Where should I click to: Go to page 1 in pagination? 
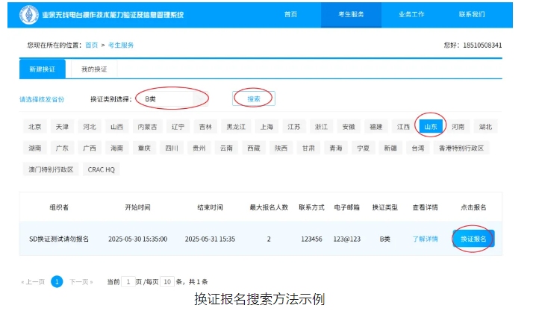(x=57, y=281)
